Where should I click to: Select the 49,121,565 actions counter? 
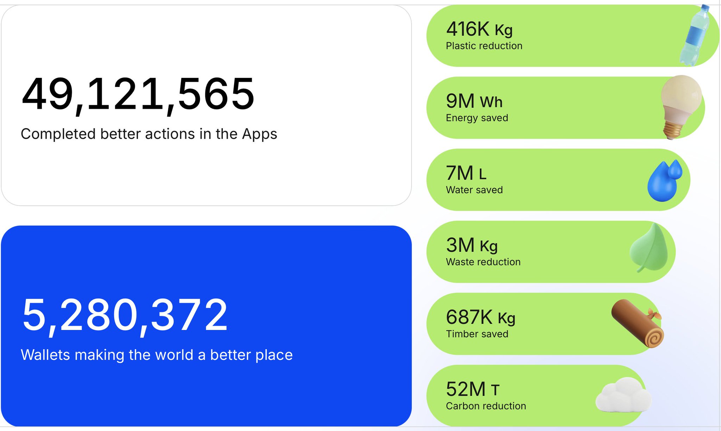(138, 94)
